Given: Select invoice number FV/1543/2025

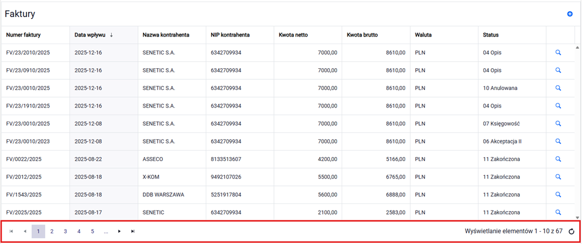Looking at the screenshot, I should 24,195.
